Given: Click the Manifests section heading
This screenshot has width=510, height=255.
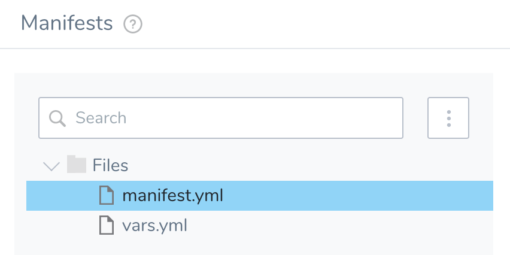Looking at the screenshot, I should [66, 23].
